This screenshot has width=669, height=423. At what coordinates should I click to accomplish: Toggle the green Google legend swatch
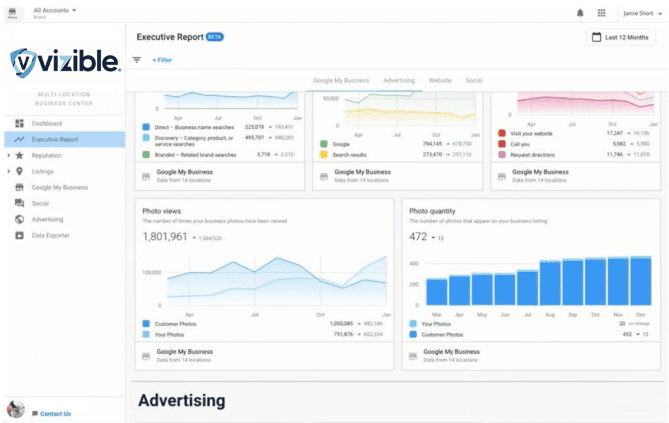pos(324,144)
